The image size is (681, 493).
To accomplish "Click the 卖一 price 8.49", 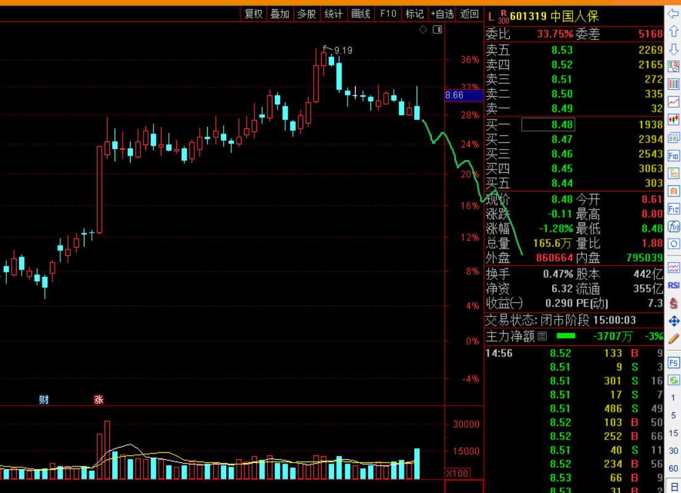I will coord(562,108).
